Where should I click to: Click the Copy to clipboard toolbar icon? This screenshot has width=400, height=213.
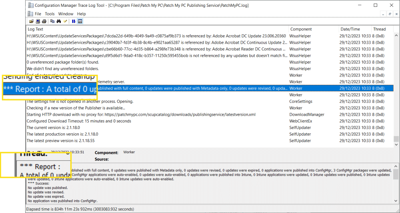coord(52,22)
